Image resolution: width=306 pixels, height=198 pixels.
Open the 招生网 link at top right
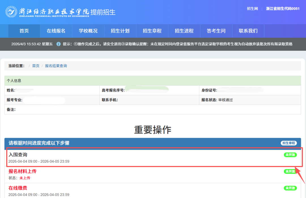tap(252, 8)
